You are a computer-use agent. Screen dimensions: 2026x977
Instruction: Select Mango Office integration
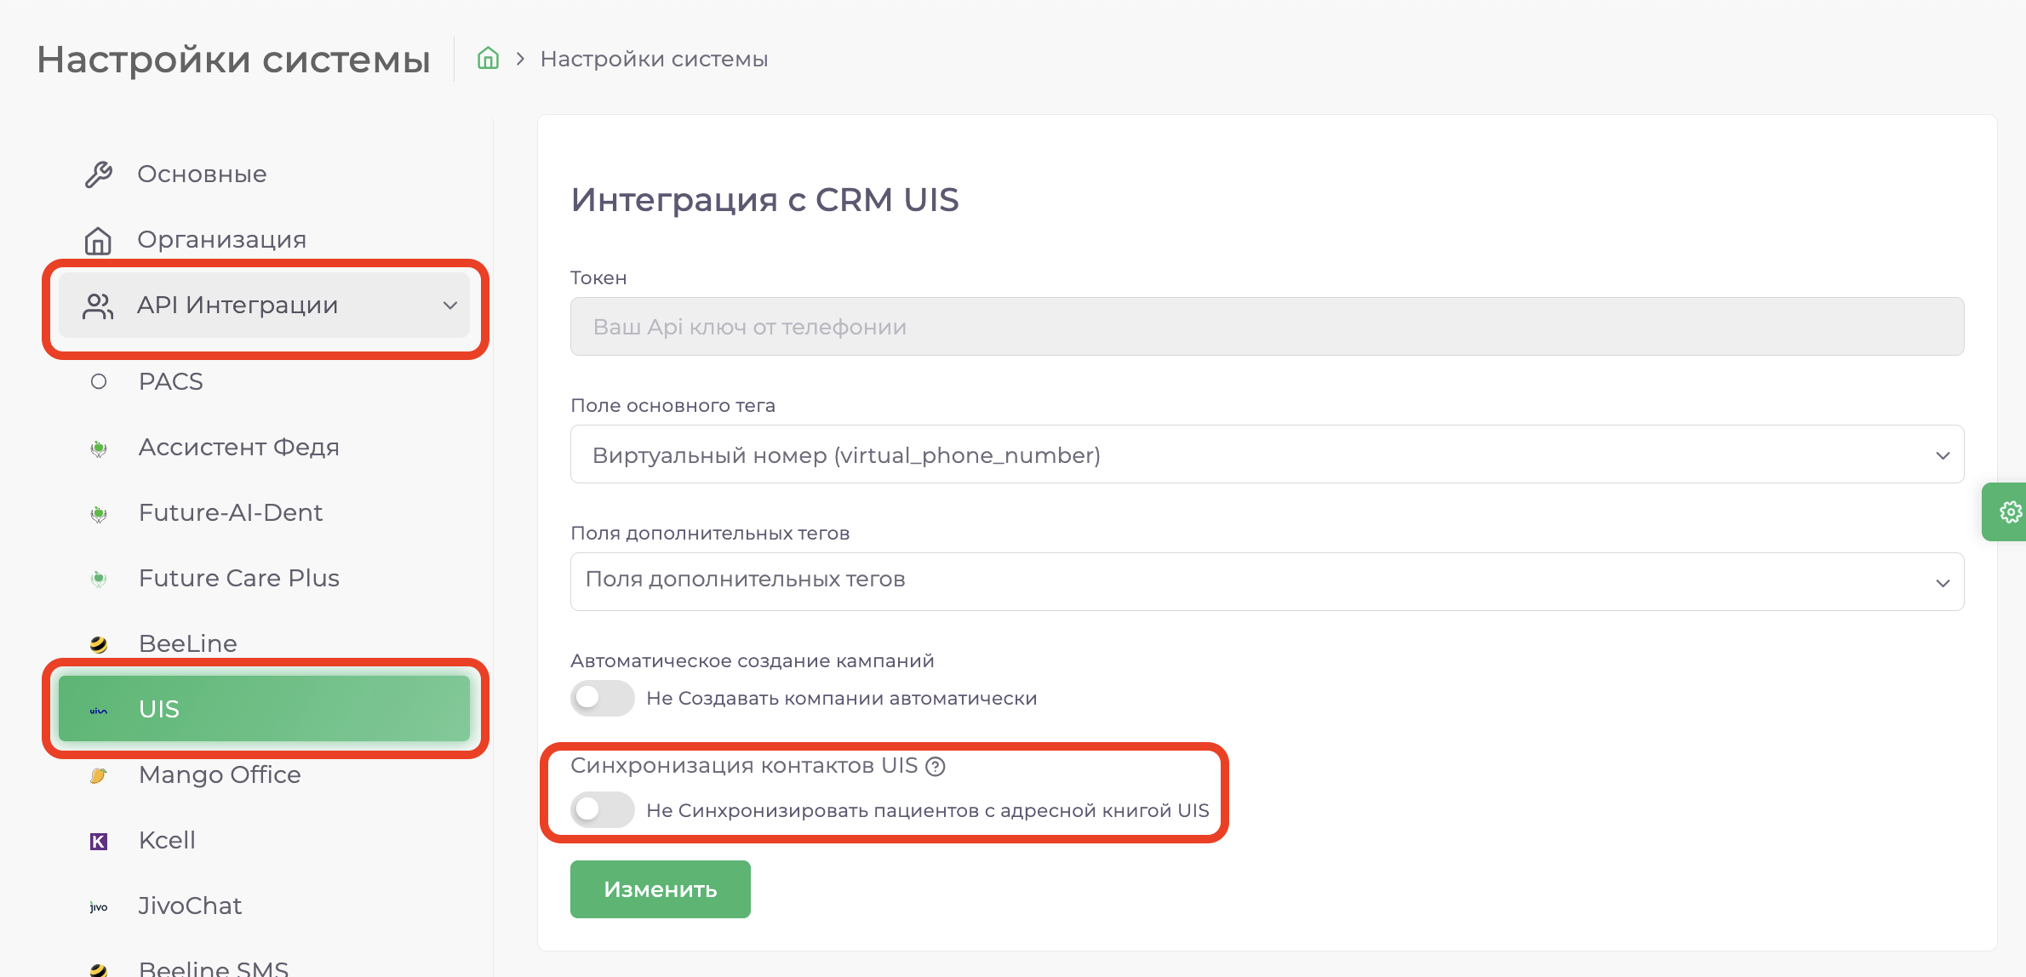tap(264, 774)
